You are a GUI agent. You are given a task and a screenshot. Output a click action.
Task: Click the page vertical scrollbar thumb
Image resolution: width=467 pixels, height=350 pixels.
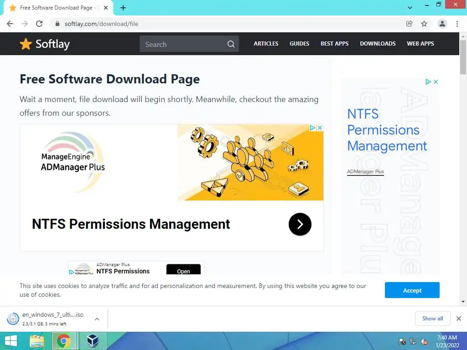463,57
